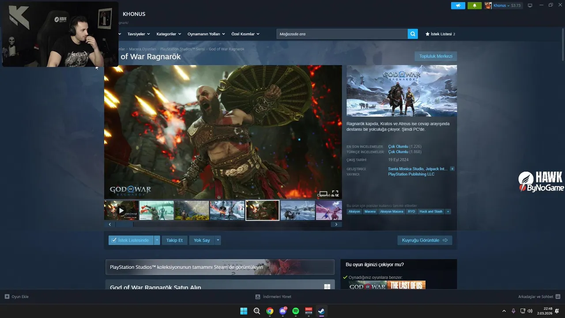Open Spotify from taskbar
Screen dimensions: 565x318
(296, 311)
